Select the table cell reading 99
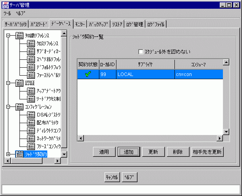 [x=108, y=74]
